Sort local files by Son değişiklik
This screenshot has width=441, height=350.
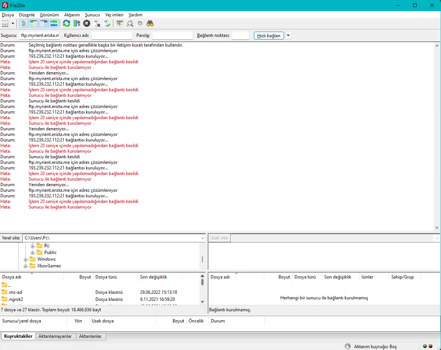tap(160, 277)
